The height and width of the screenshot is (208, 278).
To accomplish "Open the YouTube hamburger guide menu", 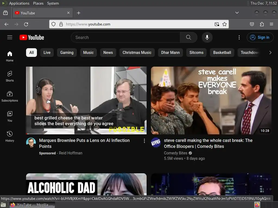I will point(10,37).
